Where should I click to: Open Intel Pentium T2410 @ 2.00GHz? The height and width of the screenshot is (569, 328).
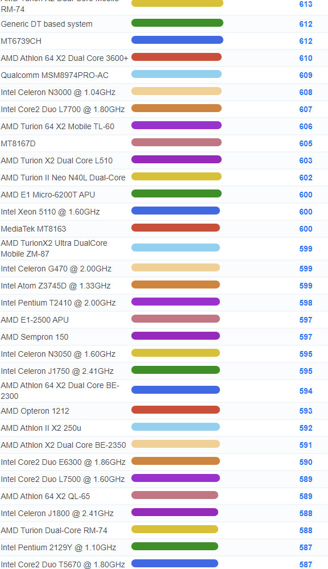tap(58, 303)
